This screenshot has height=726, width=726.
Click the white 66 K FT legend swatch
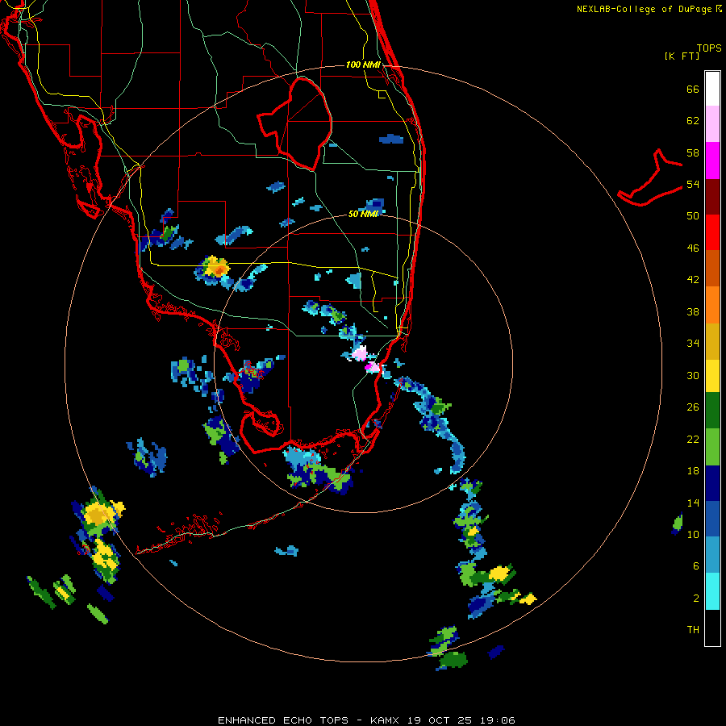(712, 89)
